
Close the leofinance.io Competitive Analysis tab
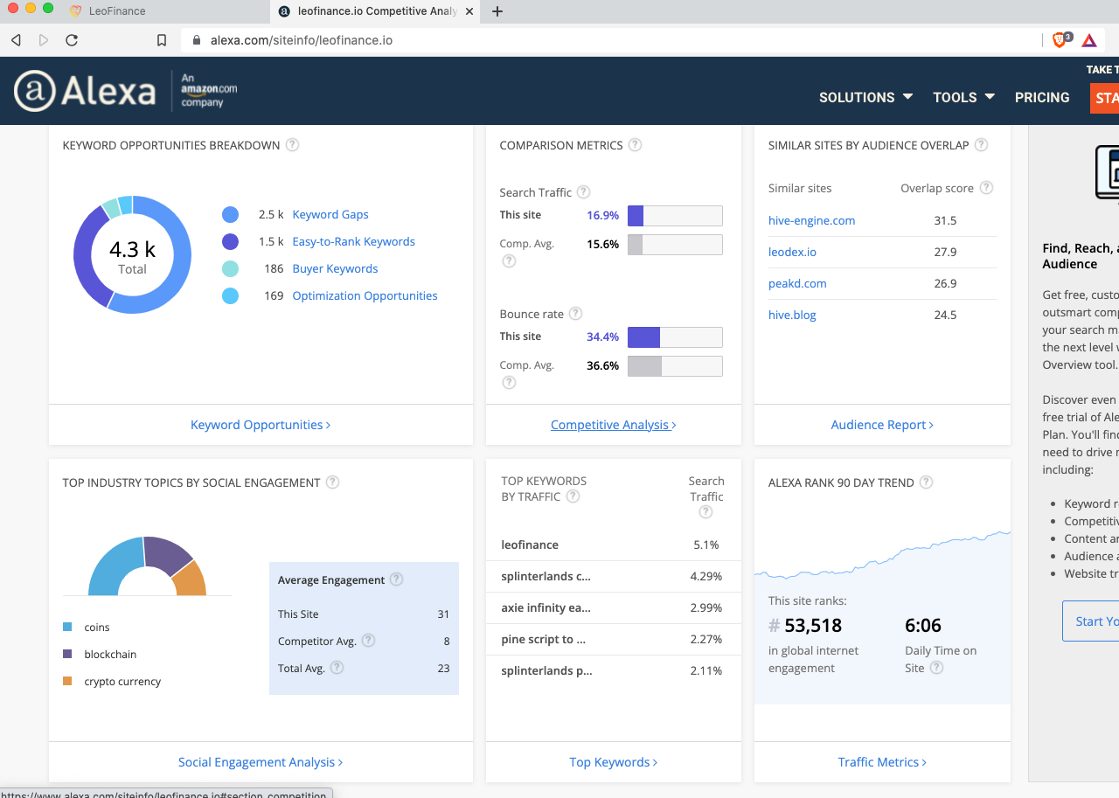(x=469, y=11)
